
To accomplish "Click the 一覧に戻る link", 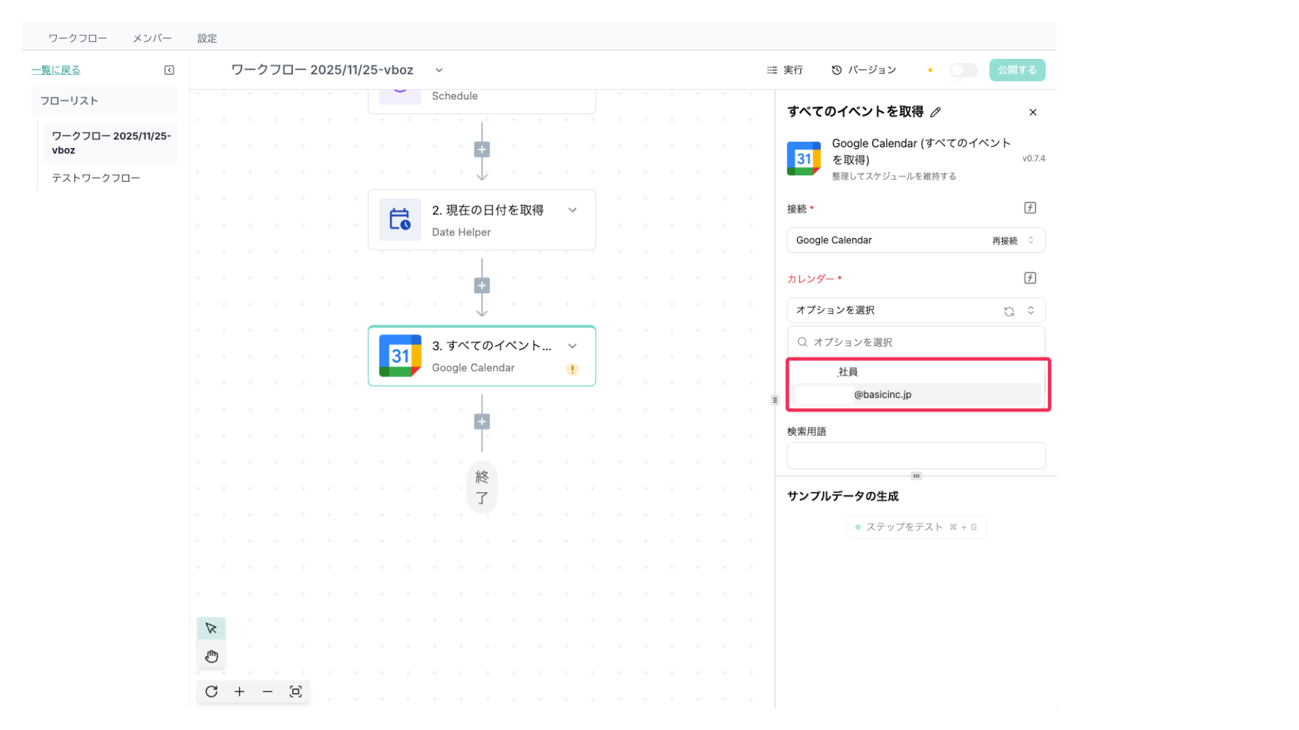I will [x=55, y=70].
